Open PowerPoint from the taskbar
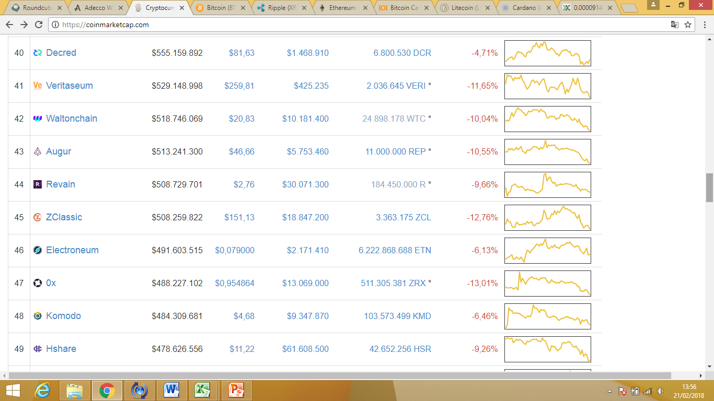Image resolution: width=714 pixels, height=401 pixels. [x=237, y=391]
